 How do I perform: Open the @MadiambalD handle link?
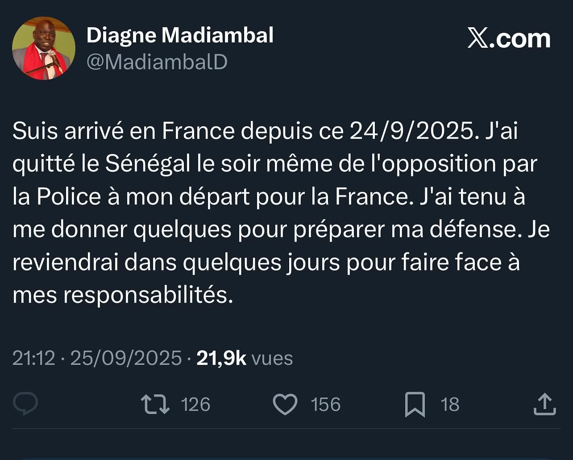coord(157,62)
